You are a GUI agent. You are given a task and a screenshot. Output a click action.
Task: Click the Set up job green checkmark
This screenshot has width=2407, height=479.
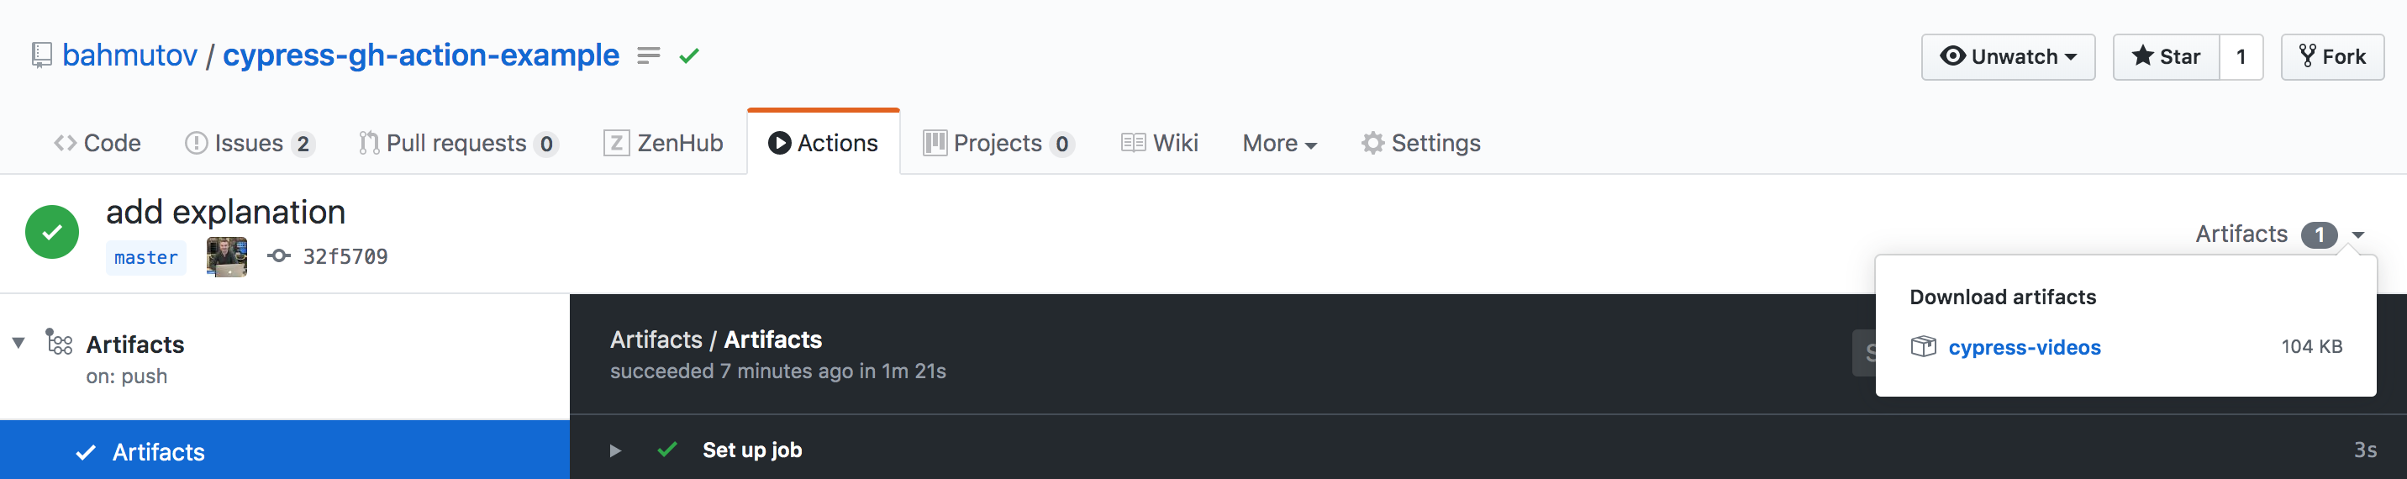(x=667, y=450)
